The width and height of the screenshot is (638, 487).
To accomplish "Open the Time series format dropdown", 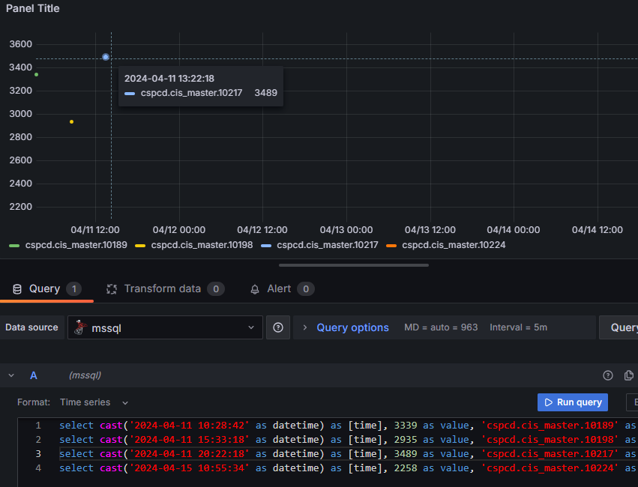I will tap(94, 402).
